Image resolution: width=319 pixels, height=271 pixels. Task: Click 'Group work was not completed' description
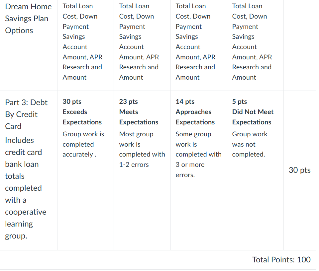coord(250,144)
